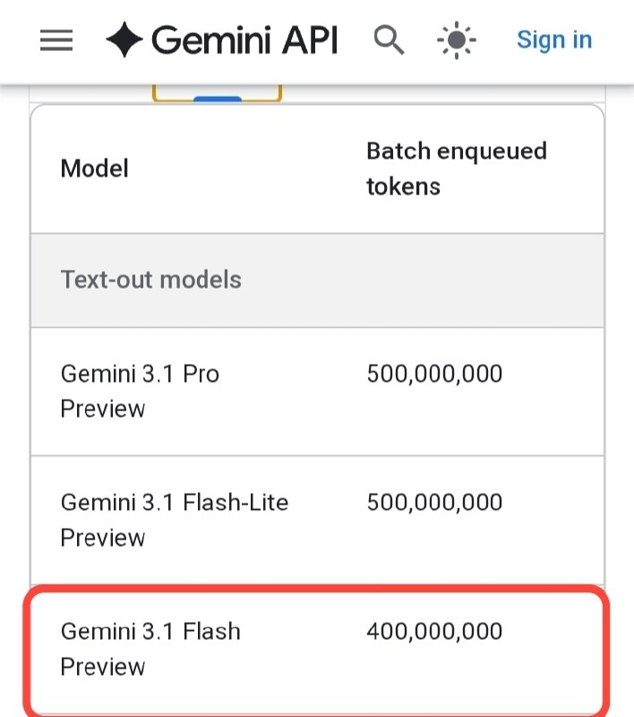Toggle light/dark theme with the sun icon

[x=455, y=40]
